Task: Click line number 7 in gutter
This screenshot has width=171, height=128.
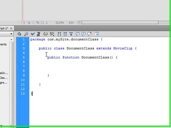Action: 24,66
